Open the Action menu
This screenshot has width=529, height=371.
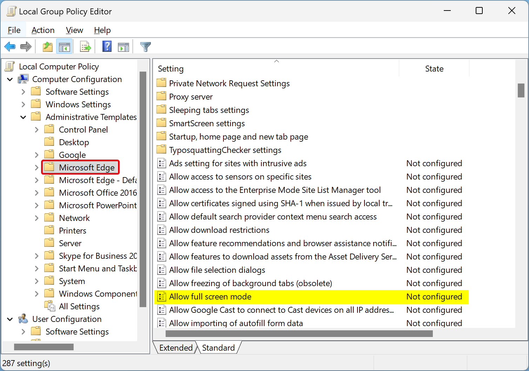tap(43, 30)
